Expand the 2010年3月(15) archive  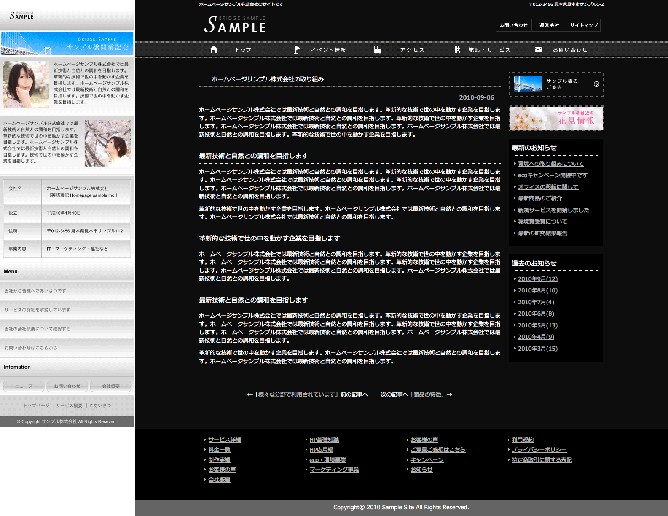[537, 349]
